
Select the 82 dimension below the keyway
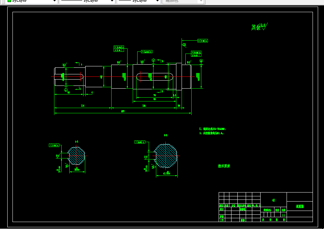click(155, 99)
